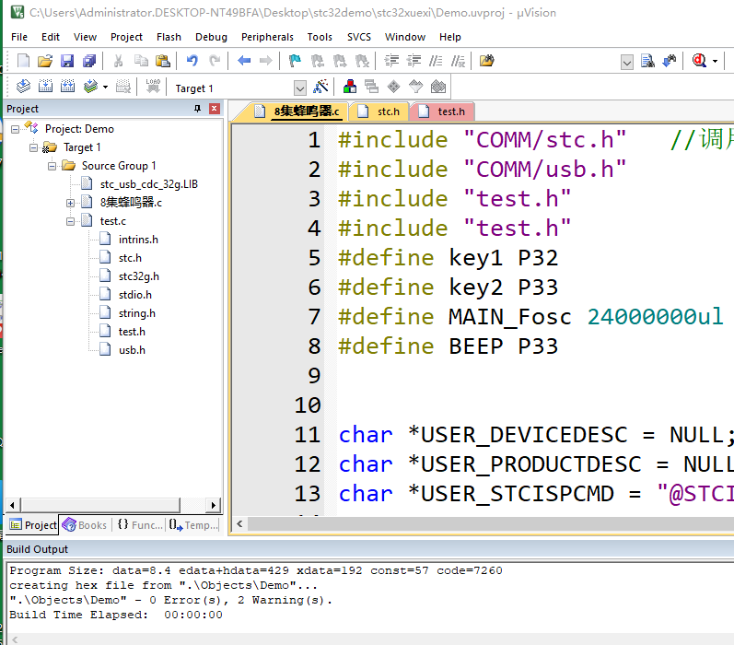This screenshot has height=645, width=734.
Task: Select stc_usb_cdc_32g.LIB in the project tree
Action: pos(149,184)
